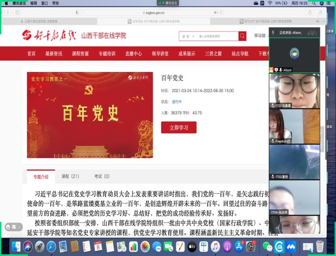Switch to the 课程 (21) tab
Image resolution: width=336 pixels, height=256 pixels.
[70, 176]
